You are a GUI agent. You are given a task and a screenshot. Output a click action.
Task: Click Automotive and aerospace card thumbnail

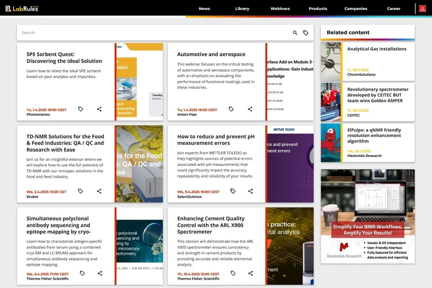click(x=290, y=82)
